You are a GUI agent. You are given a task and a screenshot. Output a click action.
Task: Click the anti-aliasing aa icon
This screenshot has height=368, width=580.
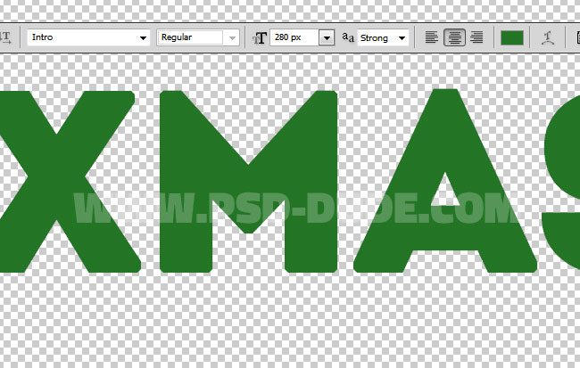tap(348, 37)
